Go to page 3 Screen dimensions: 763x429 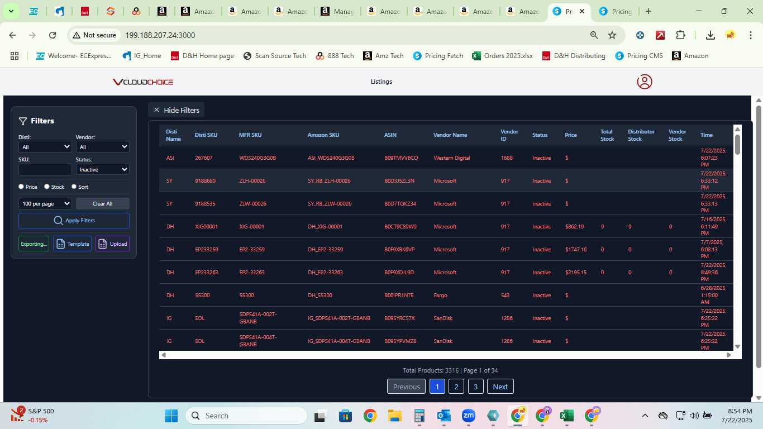pos(475,387)
